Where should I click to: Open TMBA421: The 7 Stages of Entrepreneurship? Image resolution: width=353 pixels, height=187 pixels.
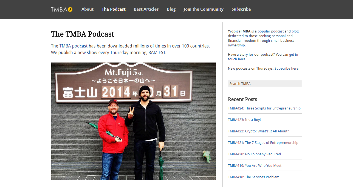(x=263, y=143)
